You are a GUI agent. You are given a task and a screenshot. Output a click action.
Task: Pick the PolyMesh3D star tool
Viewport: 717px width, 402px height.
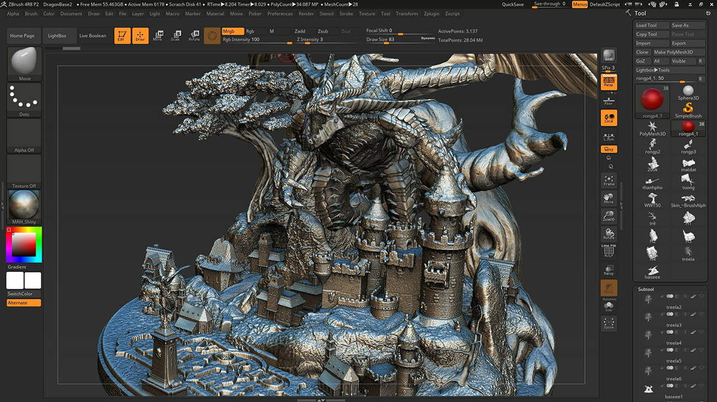point(652,128)
